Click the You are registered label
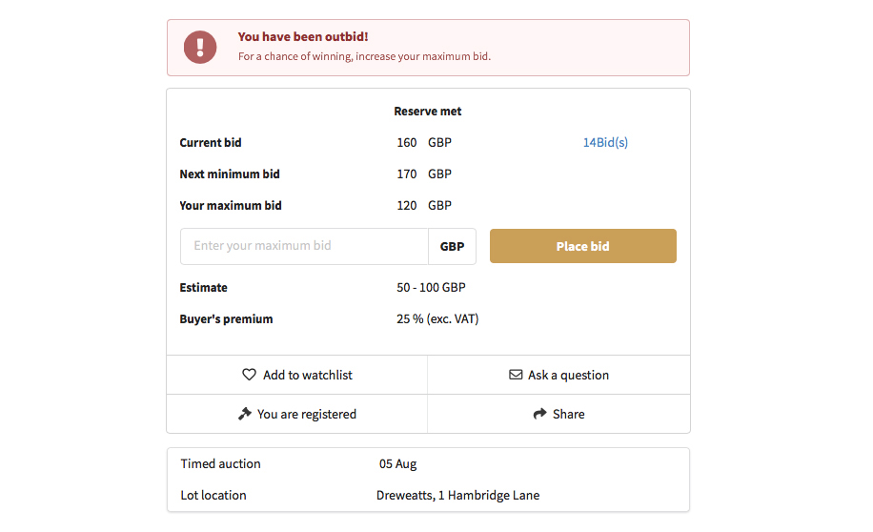The width and height of the screenshot is (873, 532). [x=306, y=414]
